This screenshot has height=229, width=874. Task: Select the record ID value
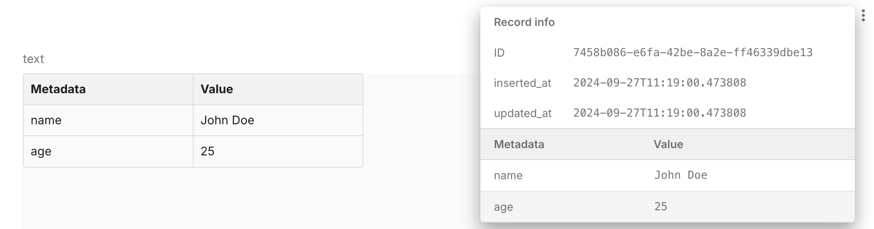point(693,52)
